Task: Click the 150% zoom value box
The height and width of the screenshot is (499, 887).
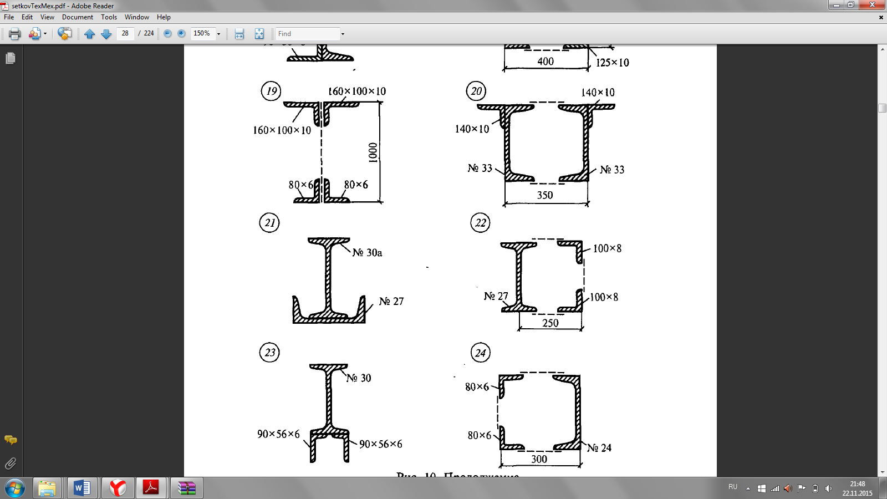Action: [x=202, y=33]
